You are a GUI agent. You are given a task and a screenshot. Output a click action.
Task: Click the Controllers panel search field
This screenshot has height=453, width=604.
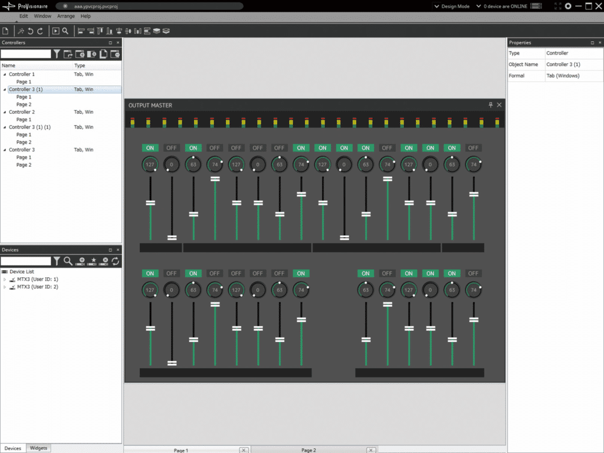[26, 54]
